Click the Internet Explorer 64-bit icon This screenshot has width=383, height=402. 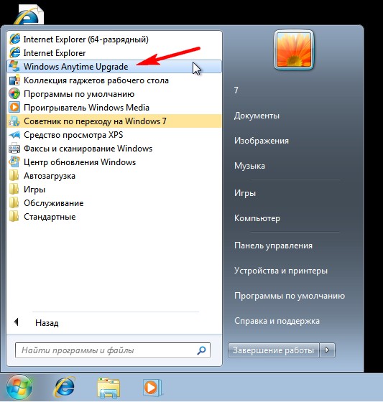pos(14,39)
